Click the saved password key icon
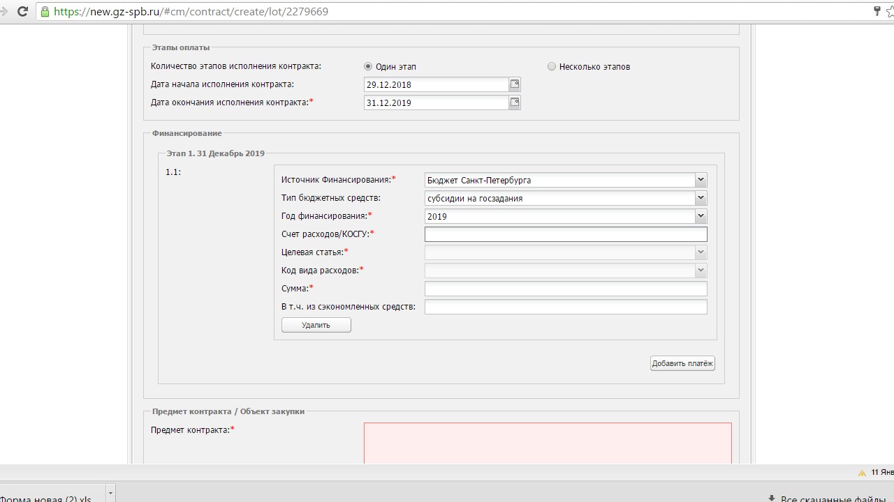 coord(877,11)
